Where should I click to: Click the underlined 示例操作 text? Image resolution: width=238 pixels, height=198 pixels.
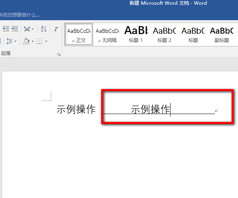pyautogui.click(x=150, y=109)
